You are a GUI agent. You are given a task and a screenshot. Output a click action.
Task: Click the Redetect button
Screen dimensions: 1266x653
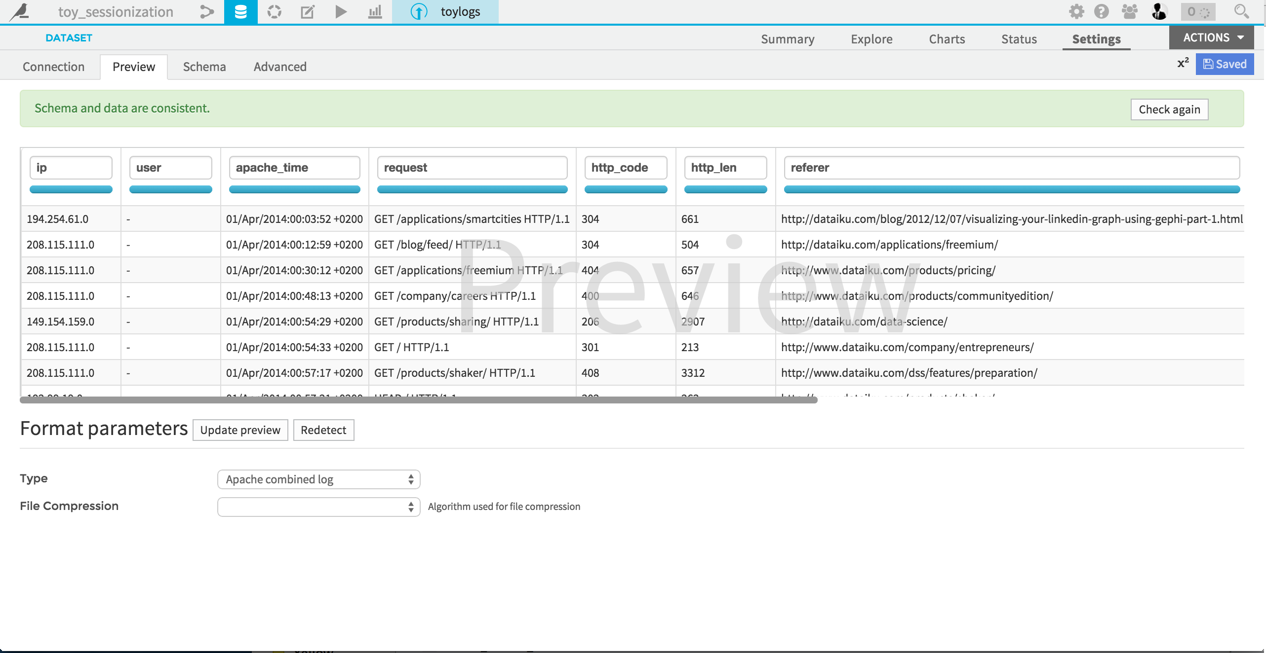click(323, 430)
